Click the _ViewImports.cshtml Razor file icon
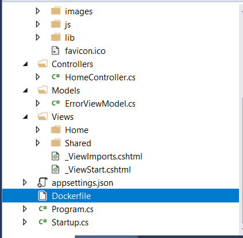 [x=55, y=156]
